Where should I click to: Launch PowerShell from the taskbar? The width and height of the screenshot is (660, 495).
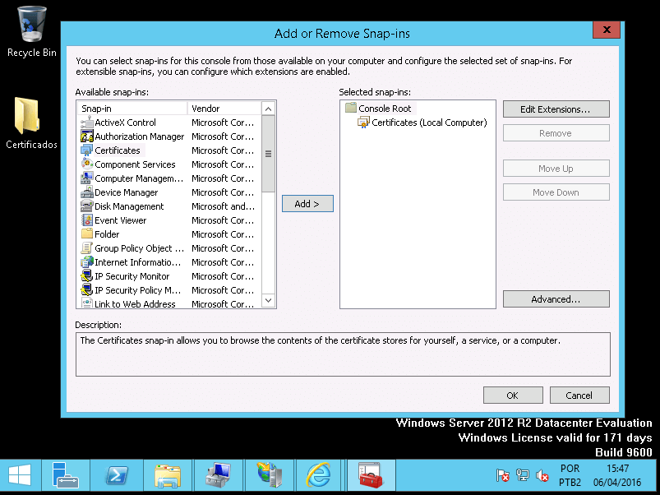(x=117, y=475)
